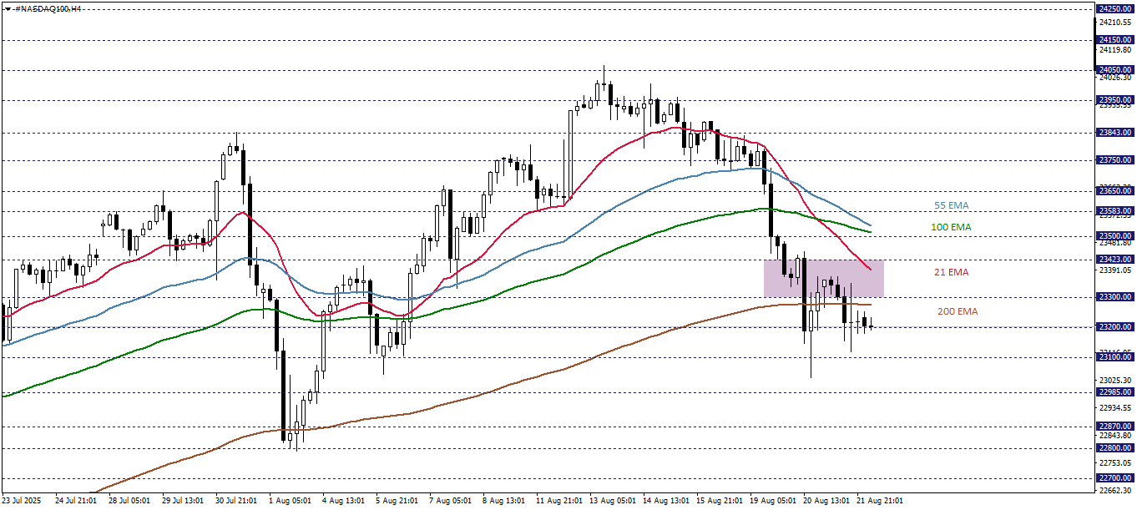Select the 55 EMA label
This screenshot has height=510, width=1137.
(951, 205)
